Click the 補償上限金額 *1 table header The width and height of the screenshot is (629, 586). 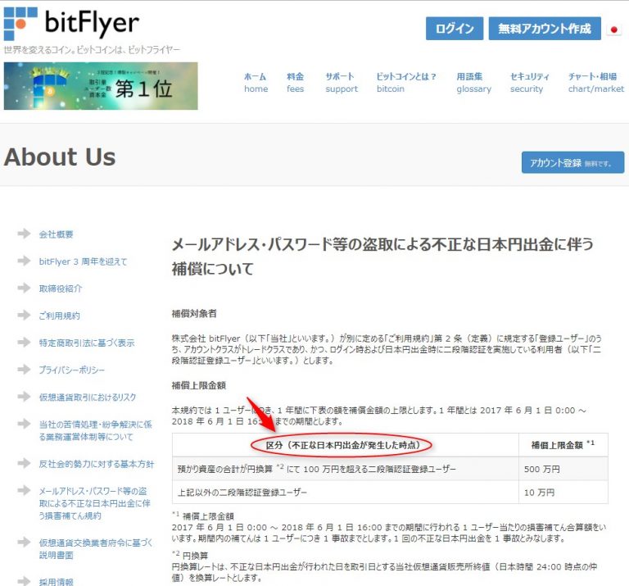click(563, 445)
